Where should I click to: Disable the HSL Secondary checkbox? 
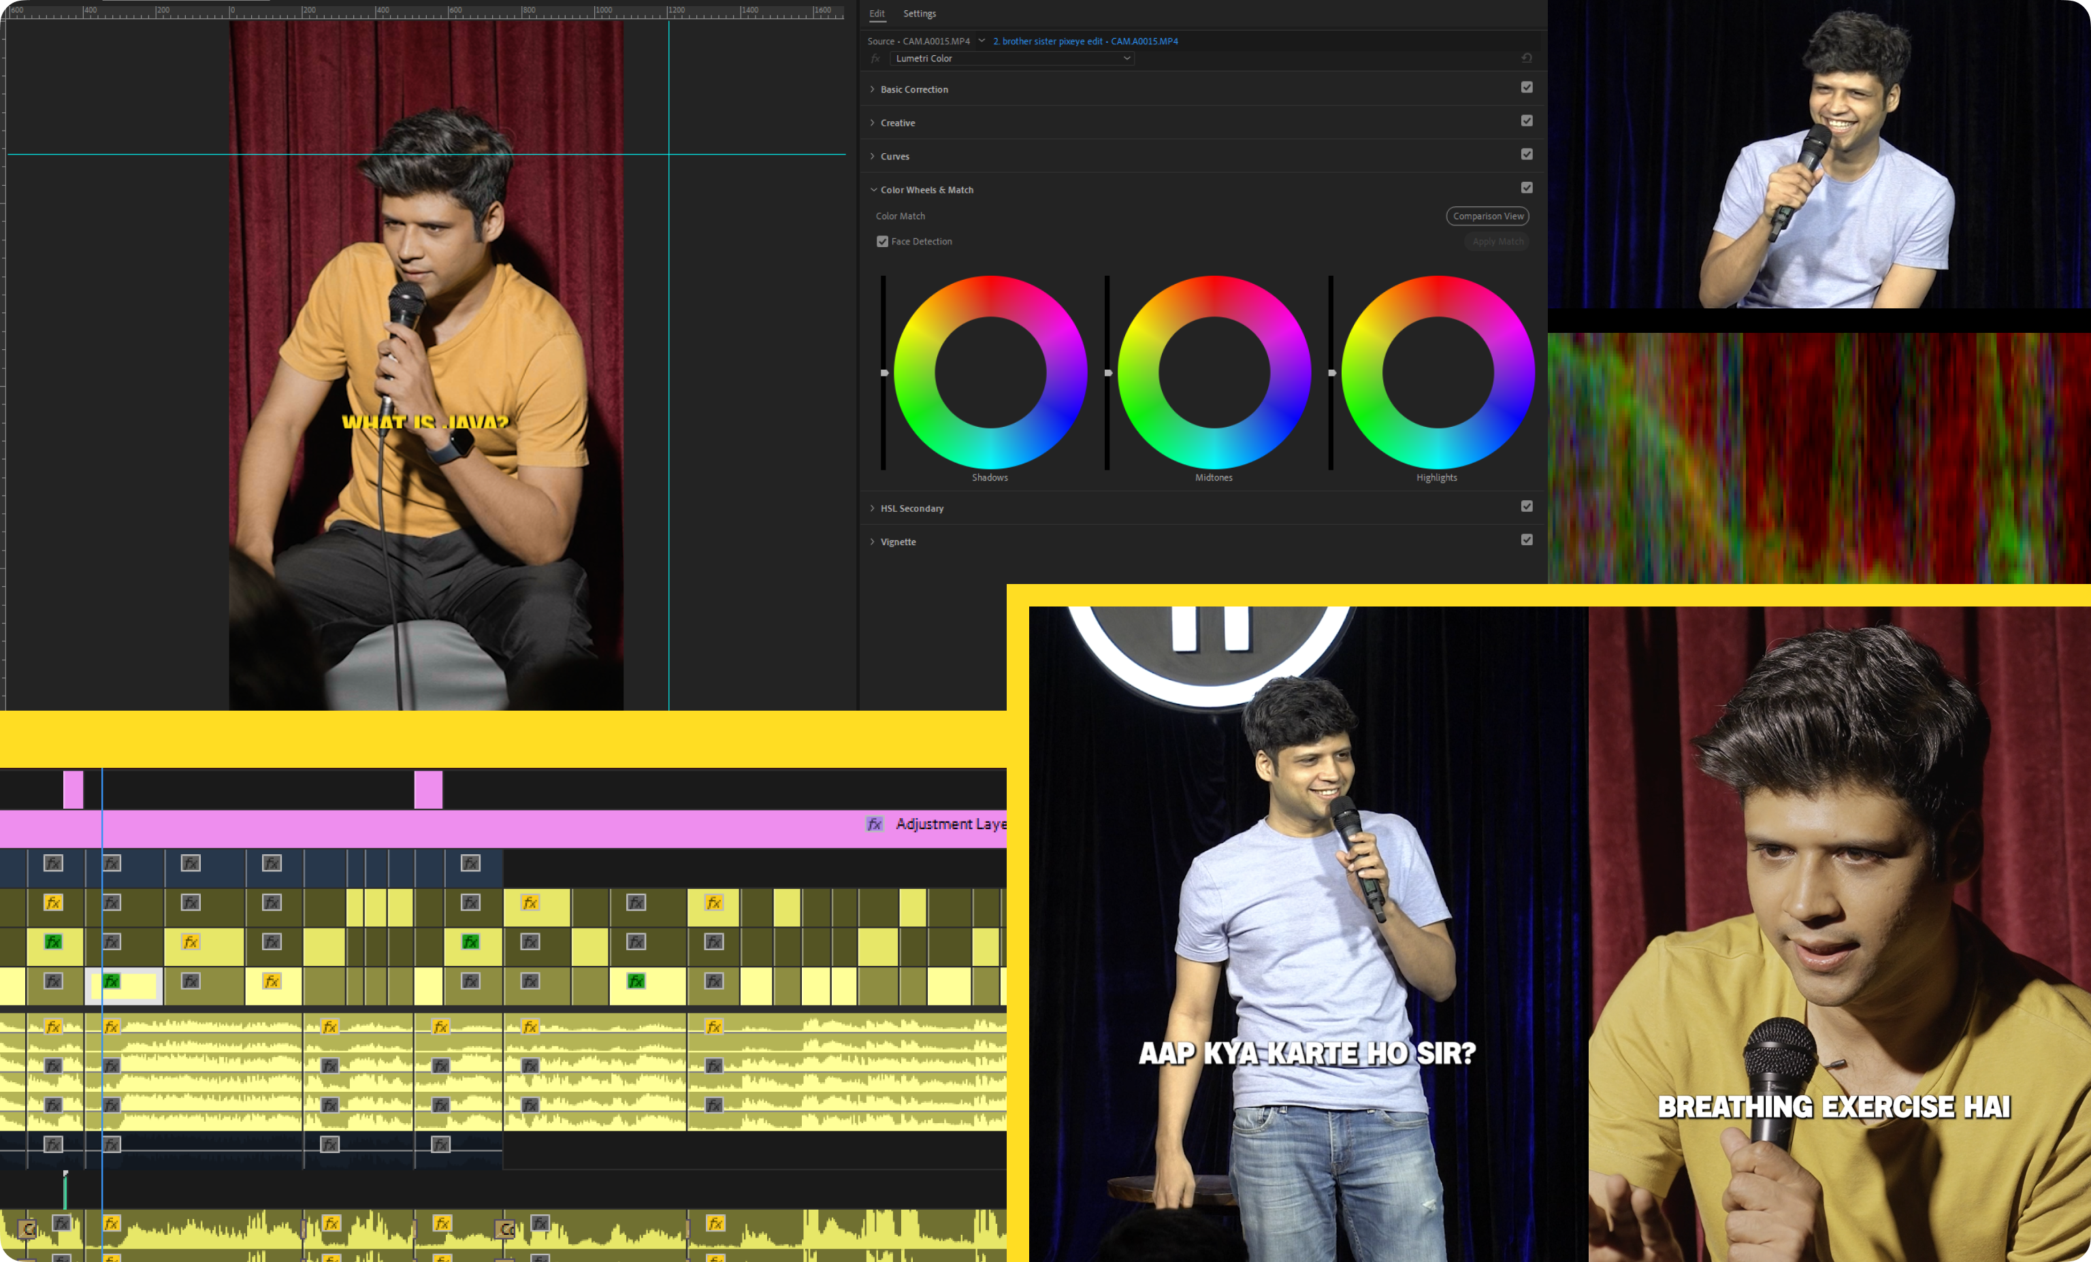[1527, 506]
